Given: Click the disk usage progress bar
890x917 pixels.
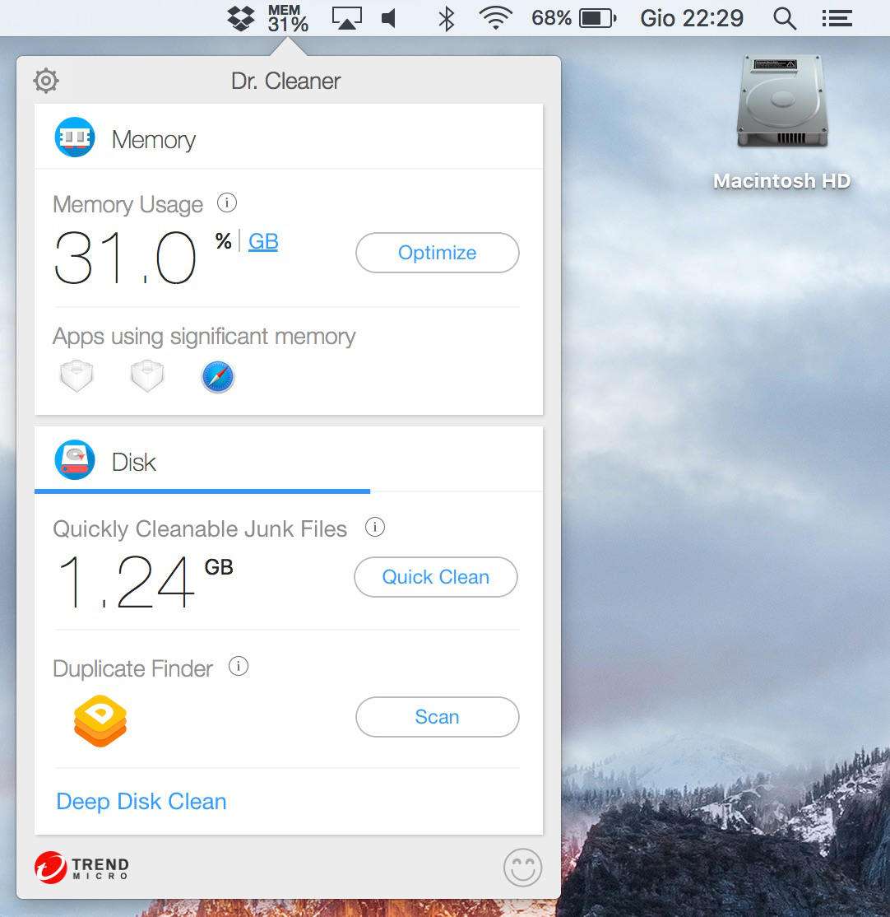Looking at the screenshot, I should [x=202, y=491].
